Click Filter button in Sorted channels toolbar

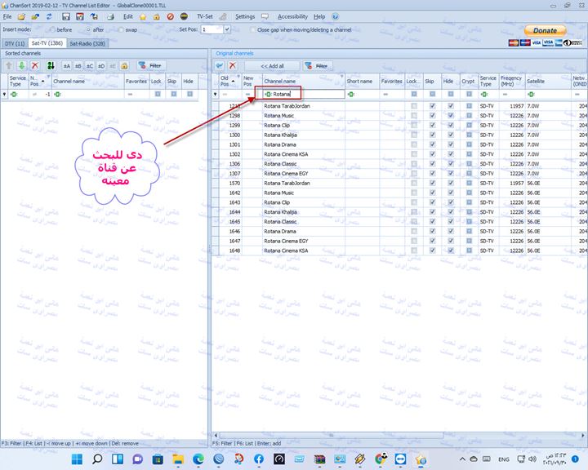151,66
